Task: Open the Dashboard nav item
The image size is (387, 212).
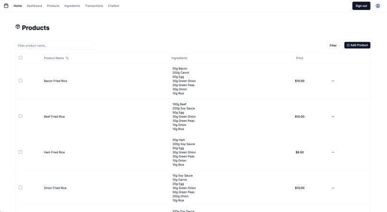Action: coord(34,6)
